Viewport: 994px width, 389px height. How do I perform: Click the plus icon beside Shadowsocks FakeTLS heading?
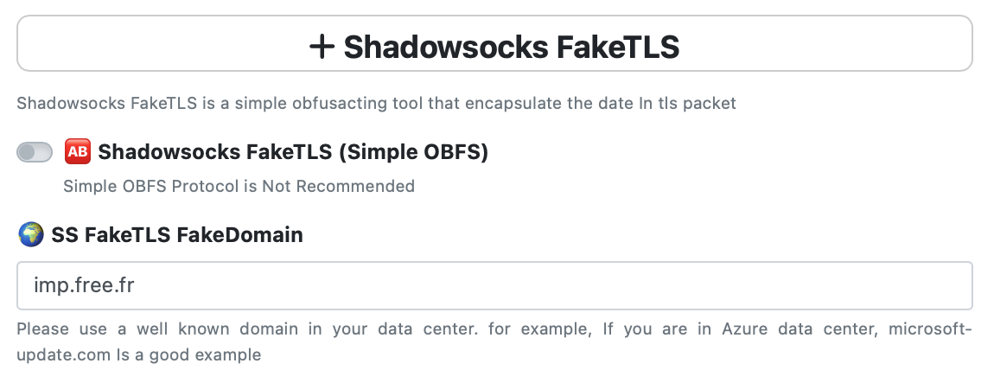click(x=322, y=47)
